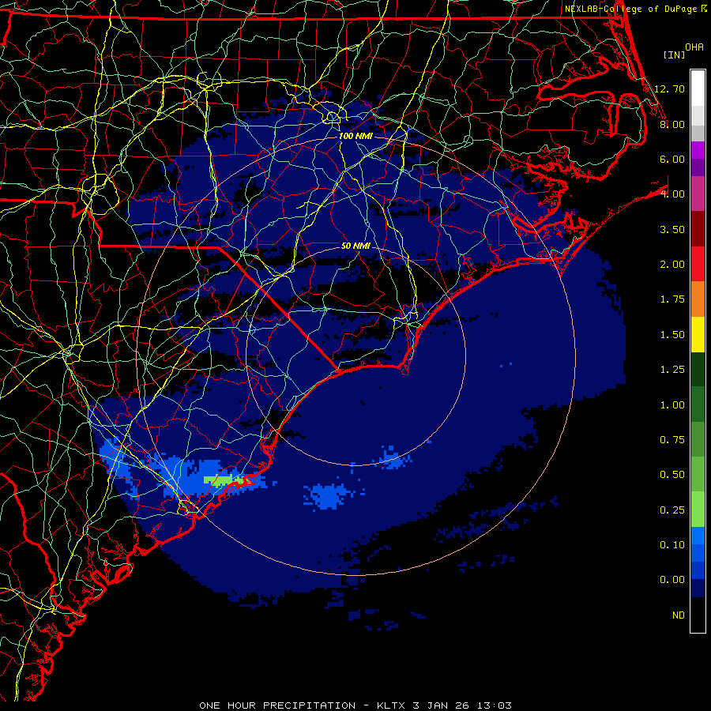711x711 pixels.
Task: Click the 0.50 legend value
Action: tap(672, 475)
